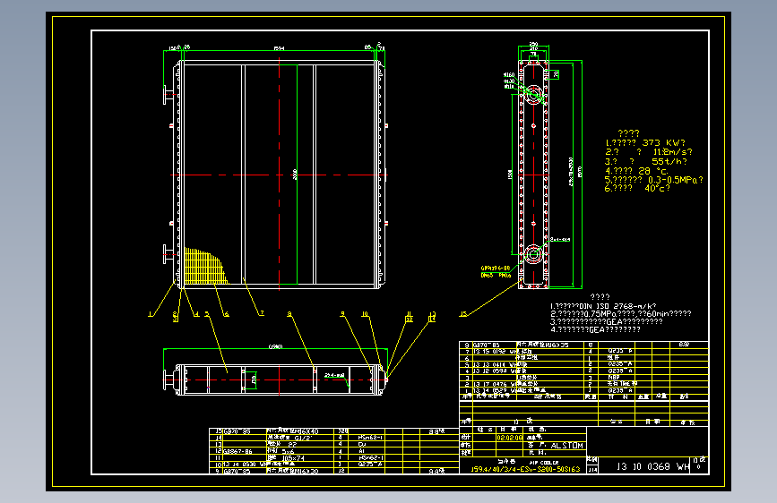
Task: Click the "DIN ISO 2768-m/k" requirement line
Action: click(x=603, y=306)
